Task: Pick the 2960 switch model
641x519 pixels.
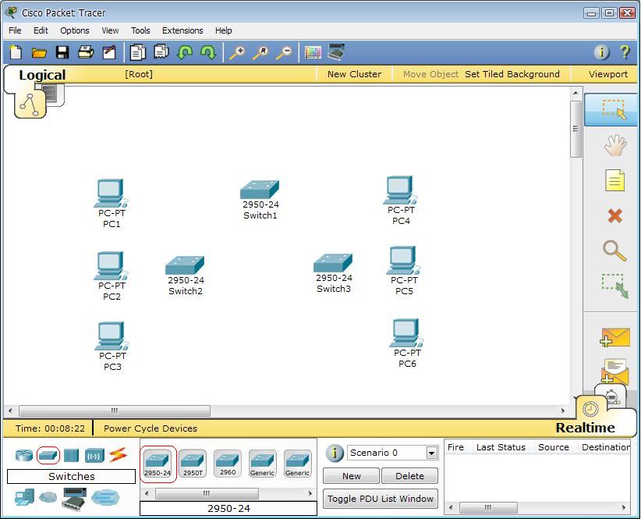Action: click(x=228, y=464)
